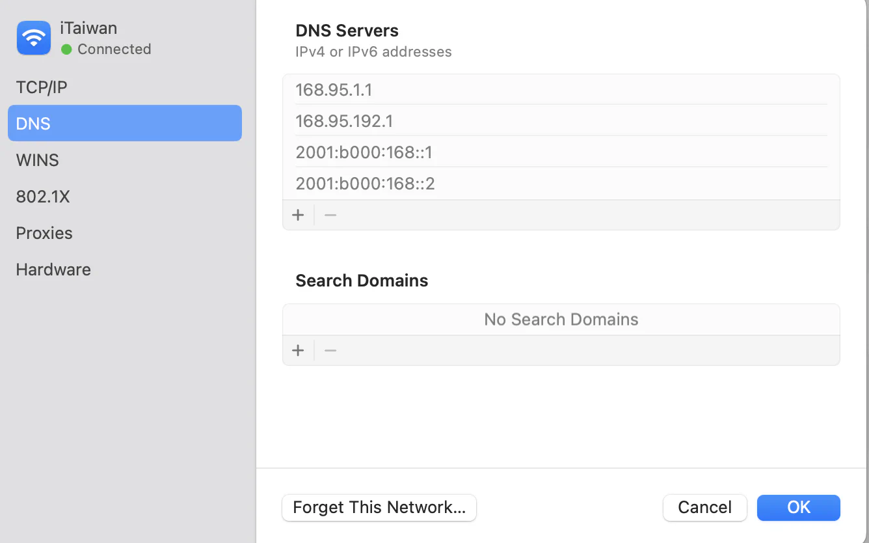Select DNS server entry 168.95.1.1

click(x=561, y=90)
